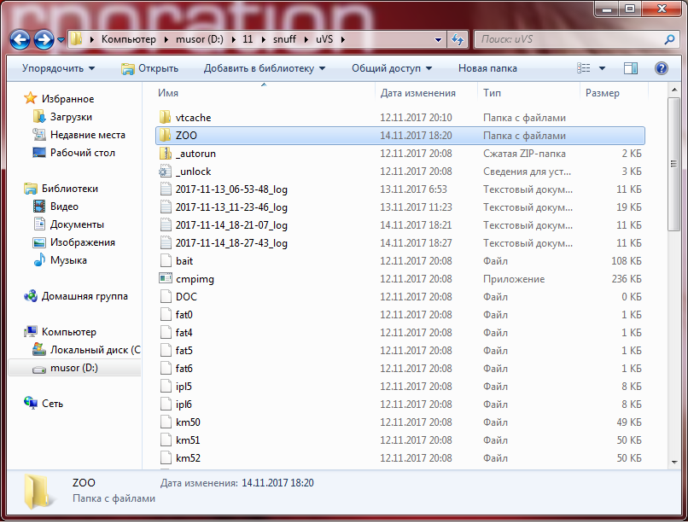Viewport: 688px width, 524px height.
Task: Open the Упорядочить dropdown menu
Action: (x=58, y=68)
